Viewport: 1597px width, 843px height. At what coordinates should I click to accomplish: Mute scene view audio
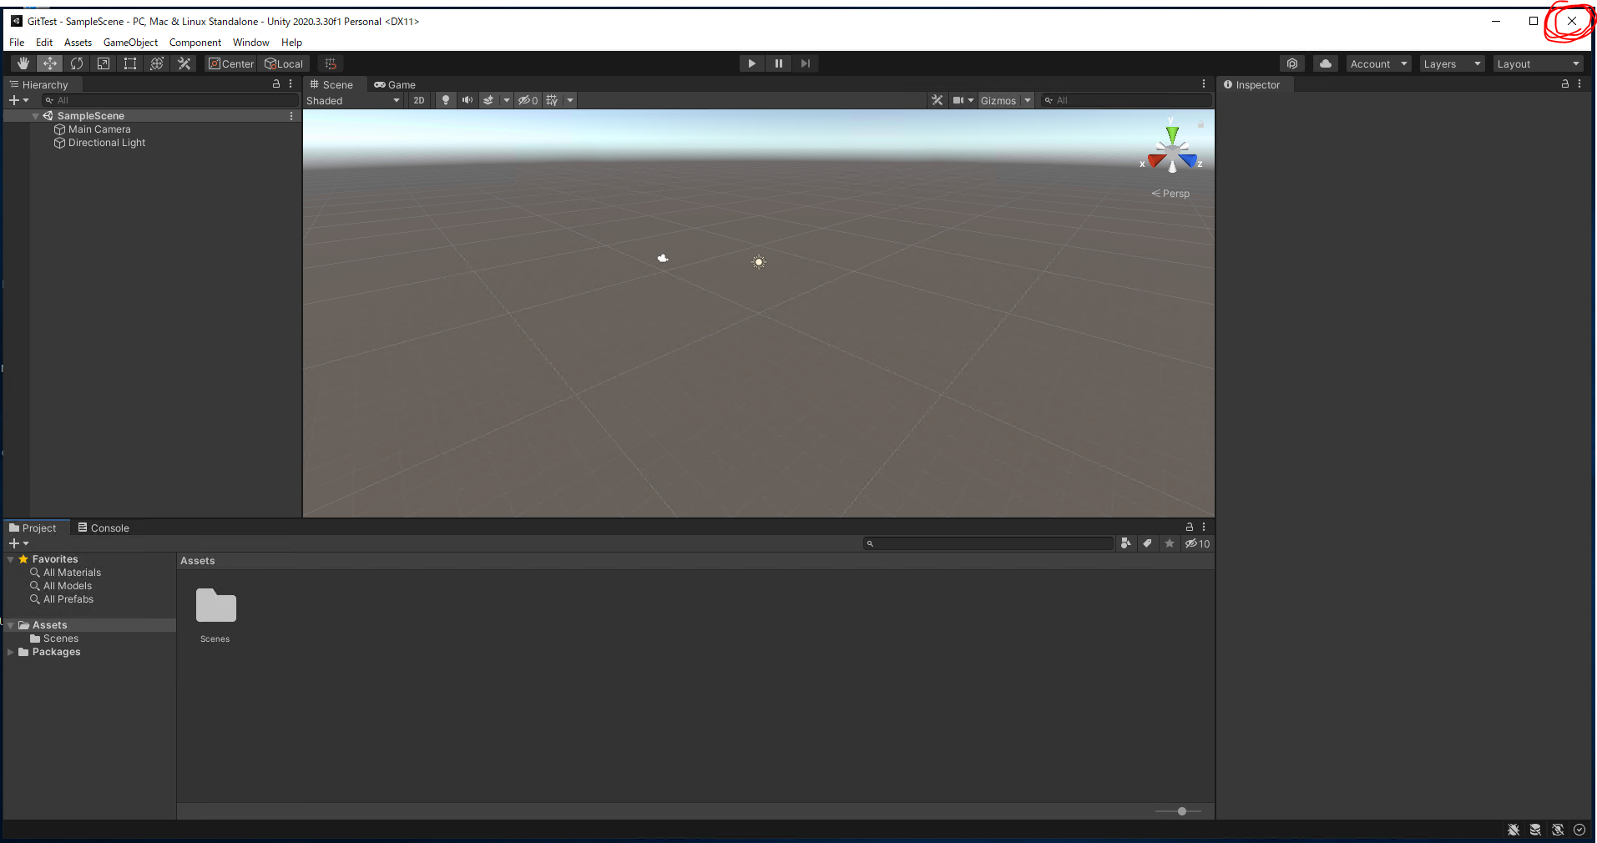click(x=467, y=100)
